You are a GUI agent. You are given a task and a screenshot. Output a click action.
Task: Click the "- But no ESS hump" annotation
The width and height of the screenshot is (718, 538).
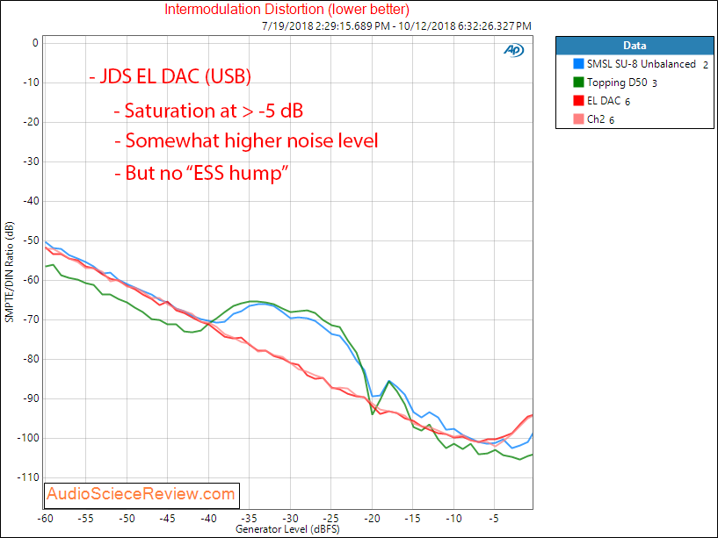tap(201, 173)
